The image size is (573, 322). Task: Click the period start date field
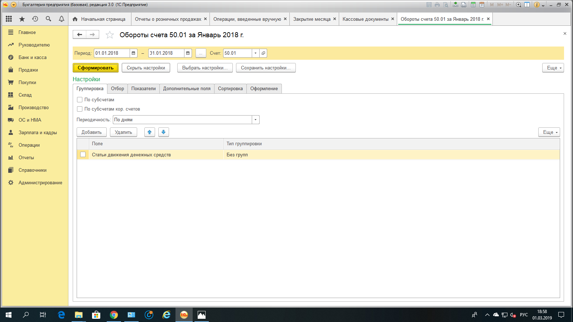point(112,53)
